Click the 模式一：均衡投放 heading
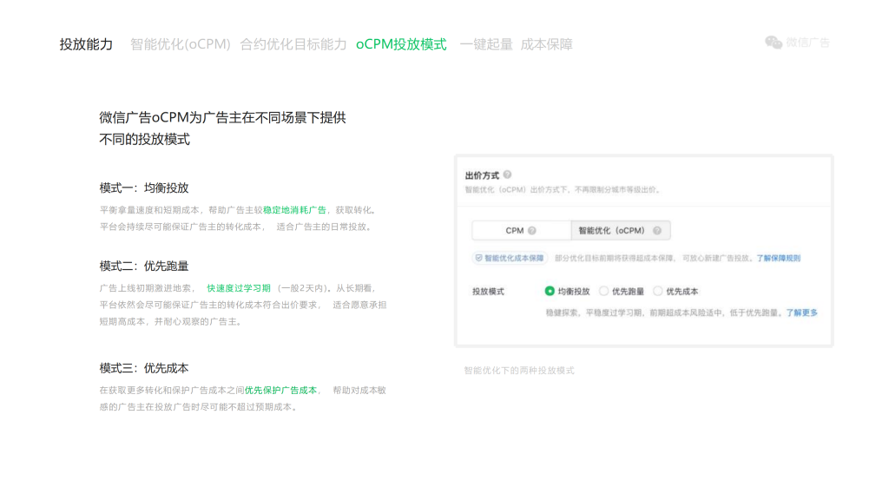The width and height of the screenshot is (889, 500). point(144,187)
